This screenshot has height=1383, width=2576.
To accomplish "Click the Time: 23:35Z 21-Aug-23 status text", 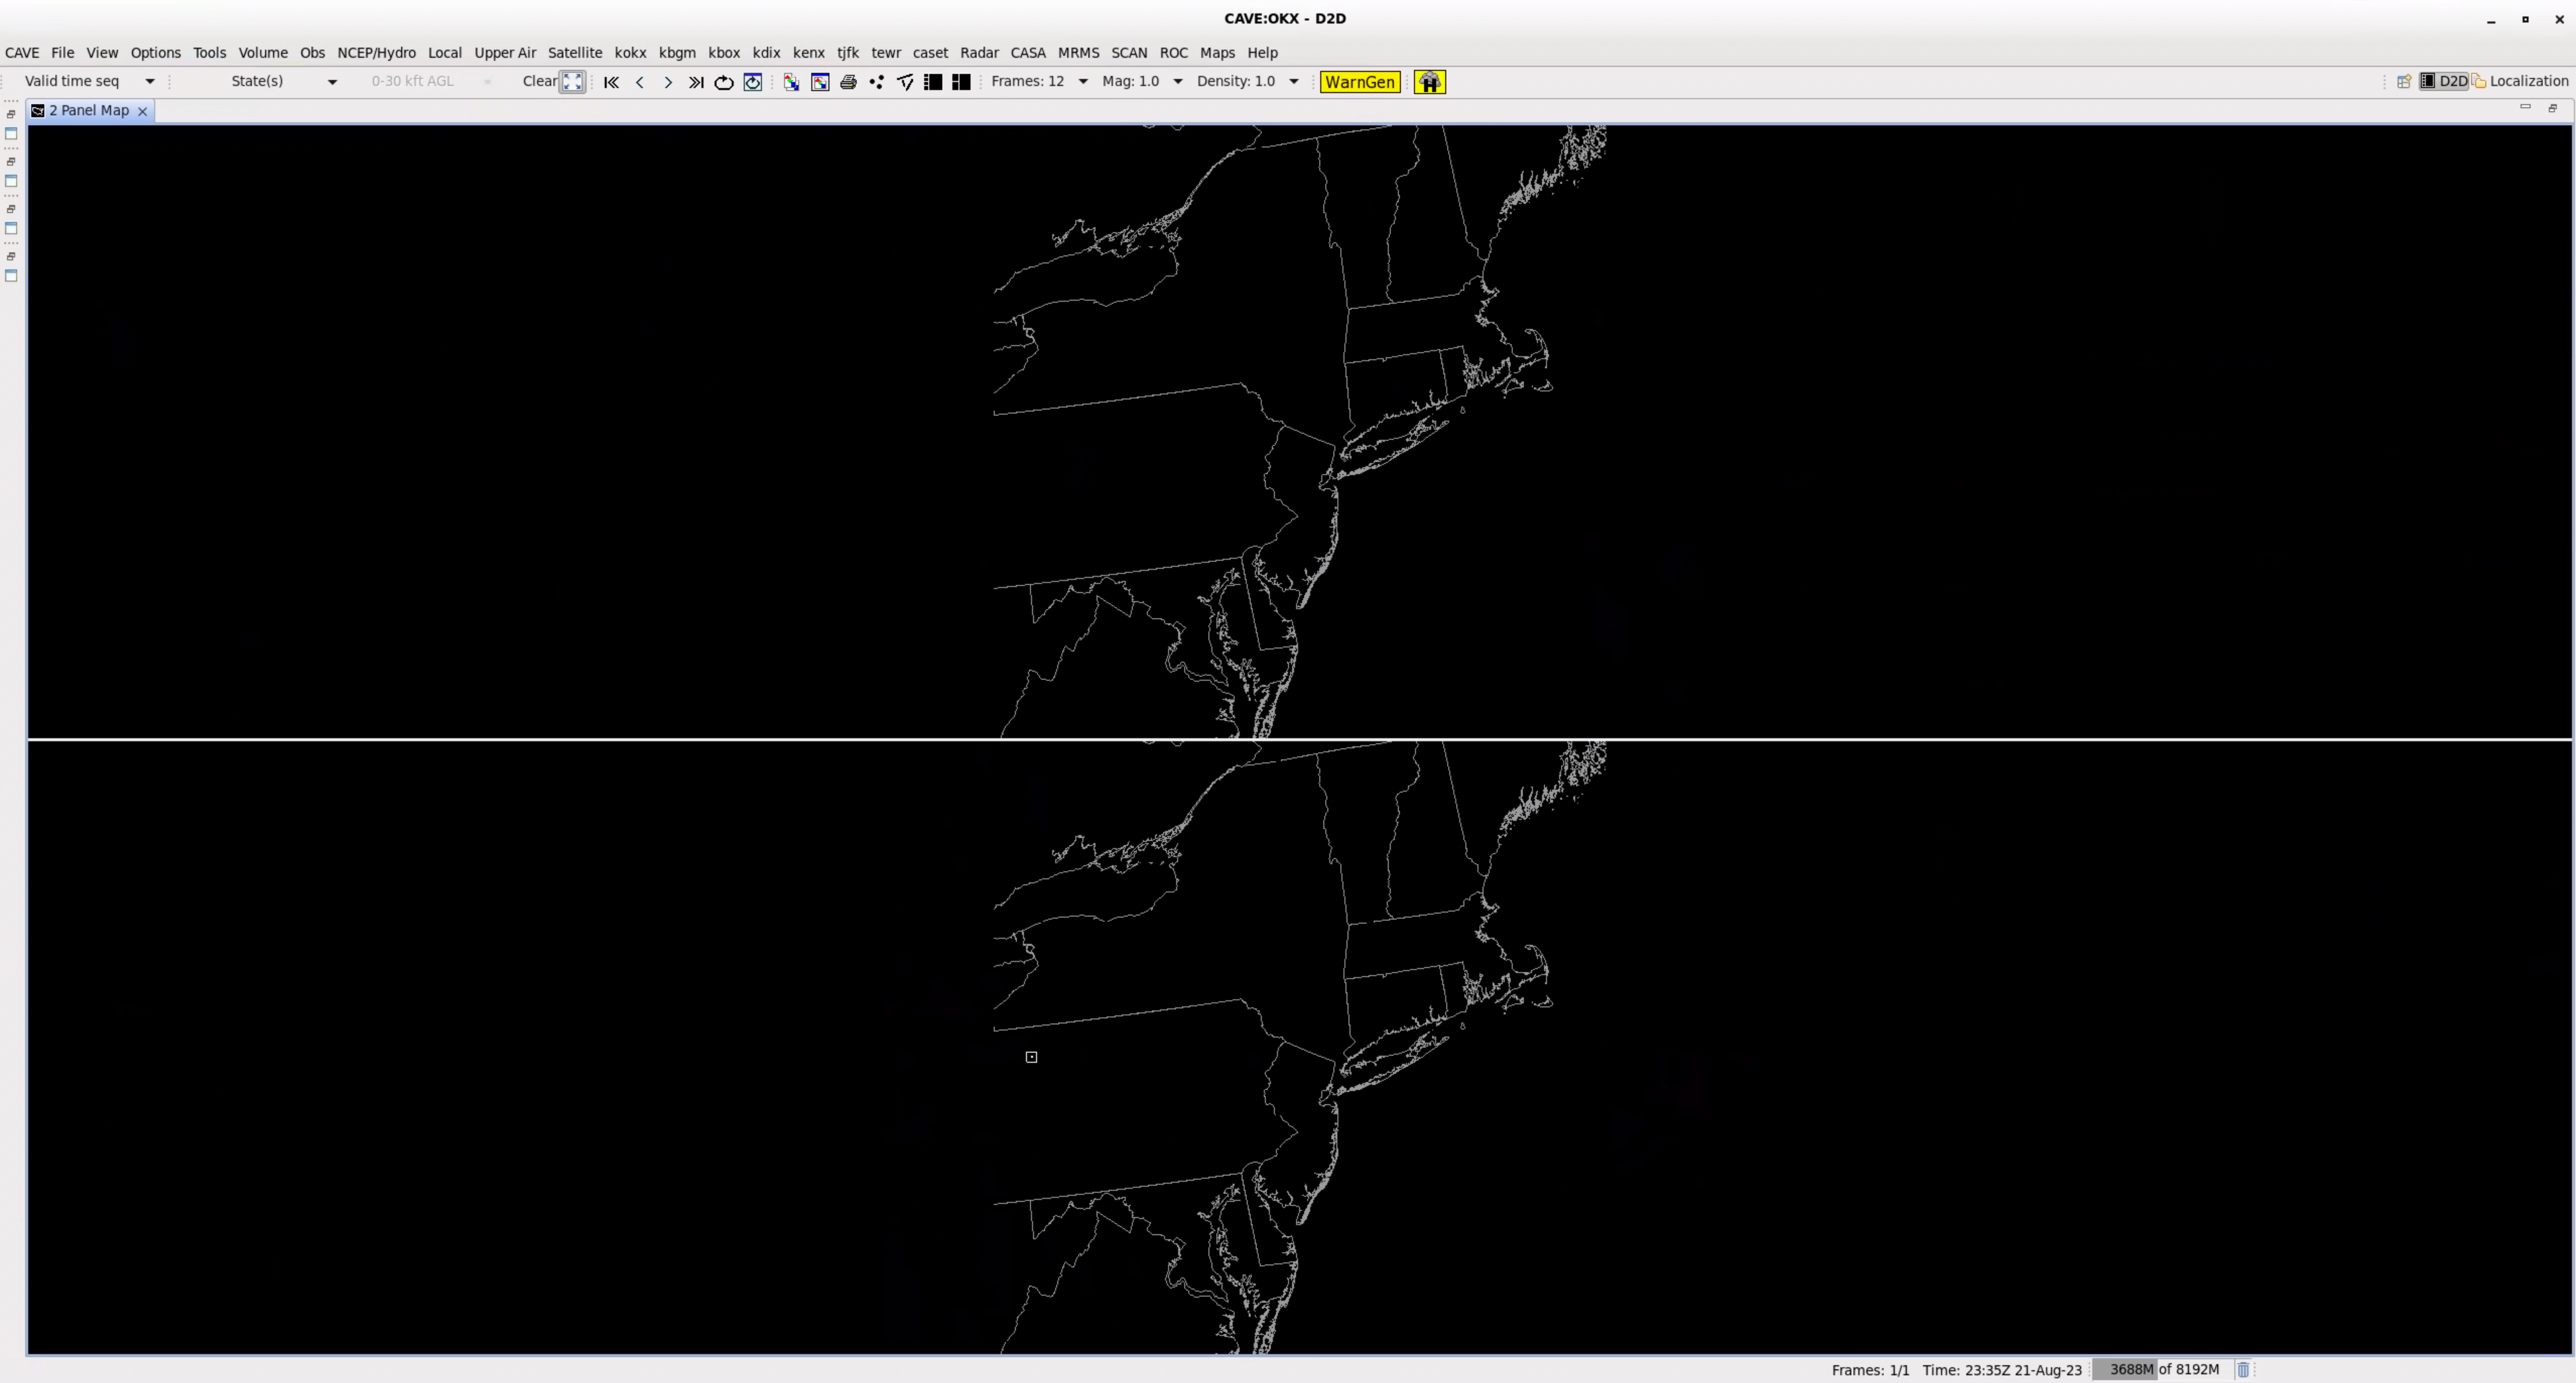I will tap(2001, 1370).
